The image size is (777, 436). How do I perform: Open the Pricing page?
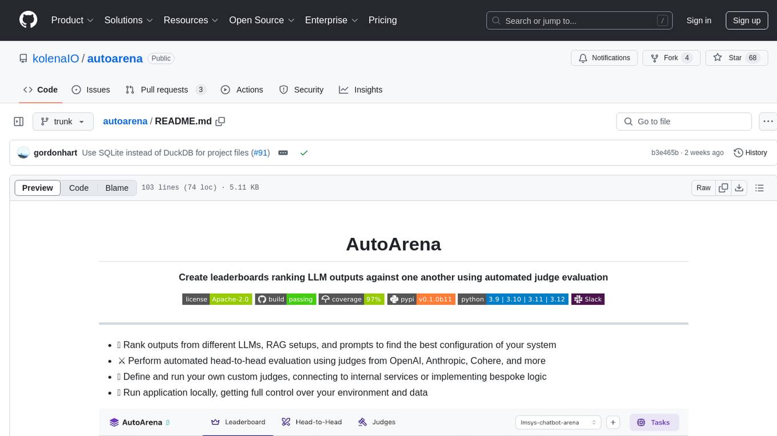383,20
